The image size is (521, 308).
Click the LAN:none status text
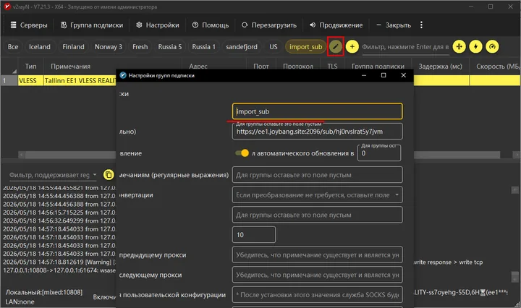pos(20,302)
